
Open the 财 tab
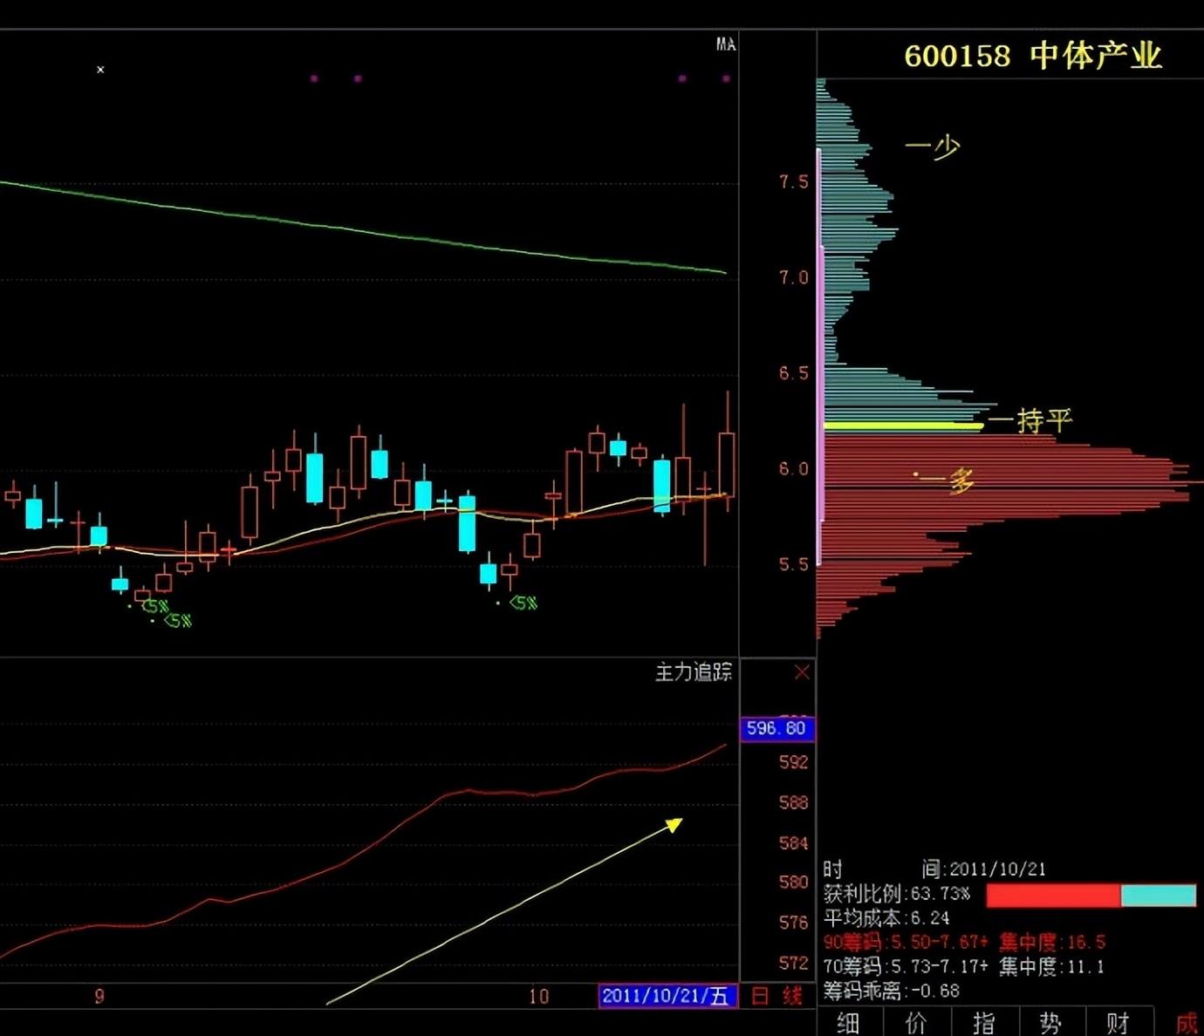1118,1022
